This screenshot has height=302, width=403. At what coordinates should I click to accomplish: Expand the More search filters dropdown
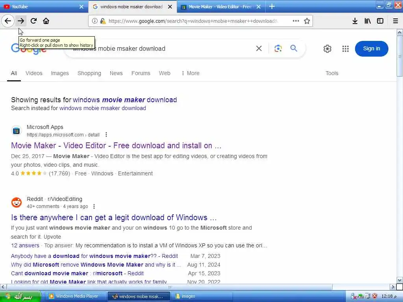[190, 73]
